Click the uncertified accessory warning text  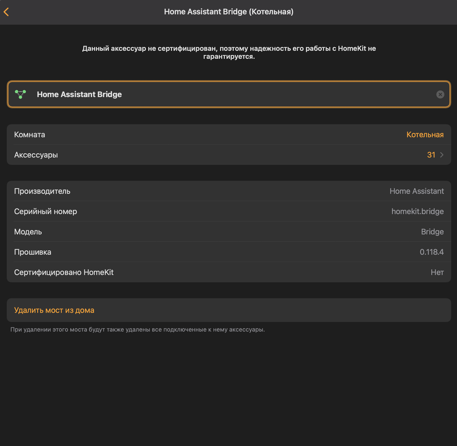click(229, 53)
